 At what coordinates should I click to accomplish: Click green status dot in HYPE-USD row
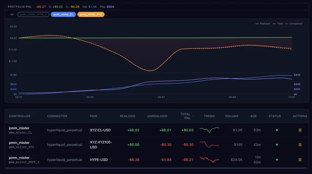[277, 160]
